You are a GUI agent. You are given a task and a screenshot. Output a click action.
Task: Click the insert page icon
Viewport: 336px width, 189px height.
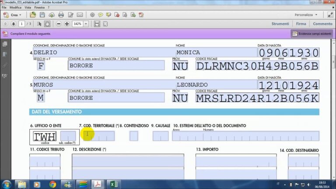pyautogui.click(x=125, y=15)
